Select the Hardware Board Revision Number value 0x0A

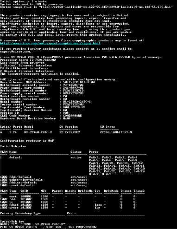(x=67, y=118)
